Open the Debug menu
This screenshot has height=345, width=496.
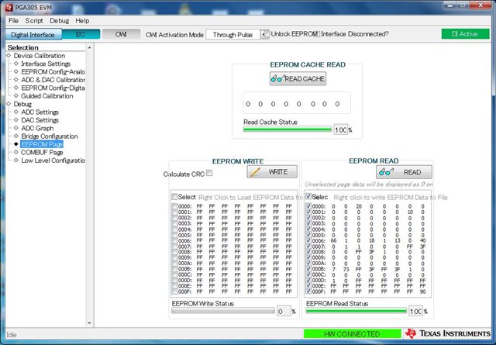tap(59, 21)
